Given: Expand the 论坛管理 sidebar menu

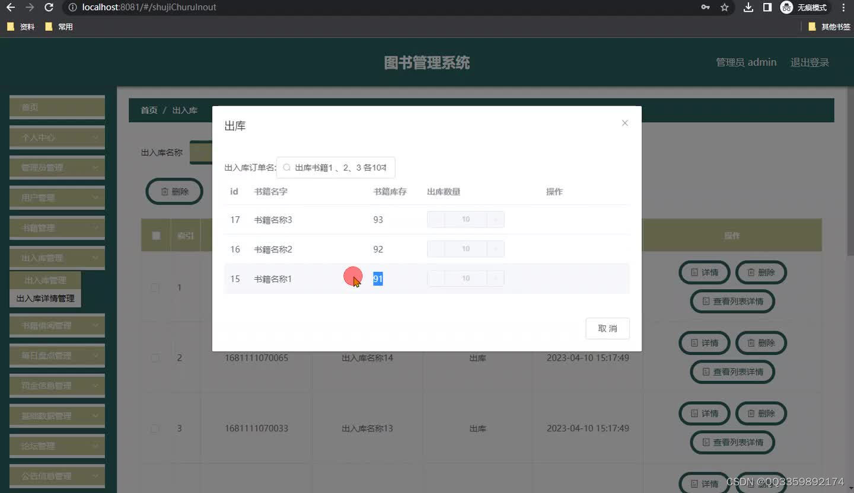Looking at the screenshot, I should pos(57,446).
